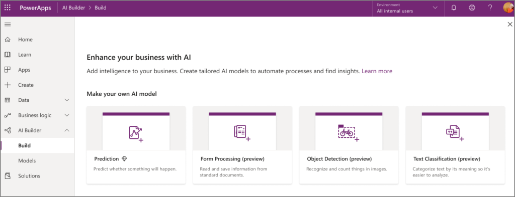The height and width of the screenshot is (197, 515).
Task: Click the help question mark icon
Action: point(490,8)
